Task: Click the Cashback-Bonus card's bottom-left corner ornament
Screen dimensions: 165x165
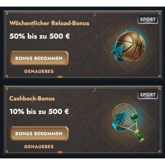Action: point(7,152)
